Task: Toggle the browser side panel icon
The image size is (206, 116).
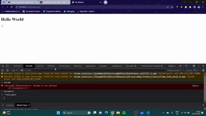Action: coord(194,7)
